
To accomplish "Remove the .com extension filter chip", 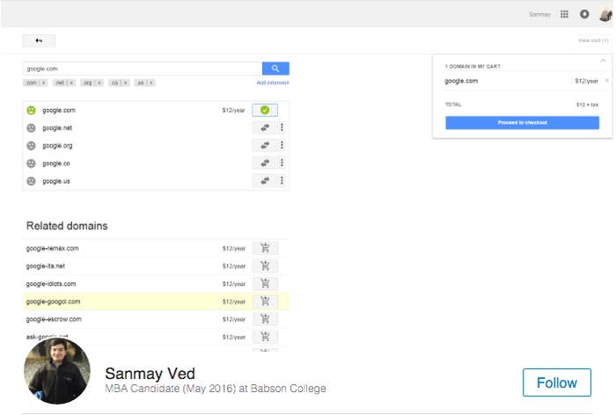I will pyautogui.click(x=44, y=83).
